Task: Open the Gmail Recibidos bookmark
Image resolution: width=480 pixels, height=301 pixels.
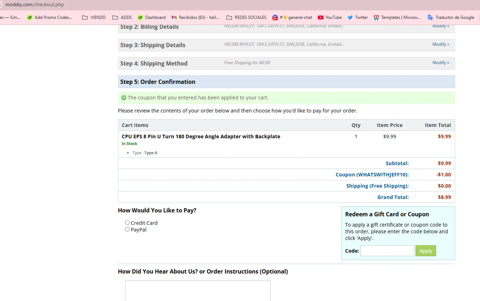Action: pos(195,17)
